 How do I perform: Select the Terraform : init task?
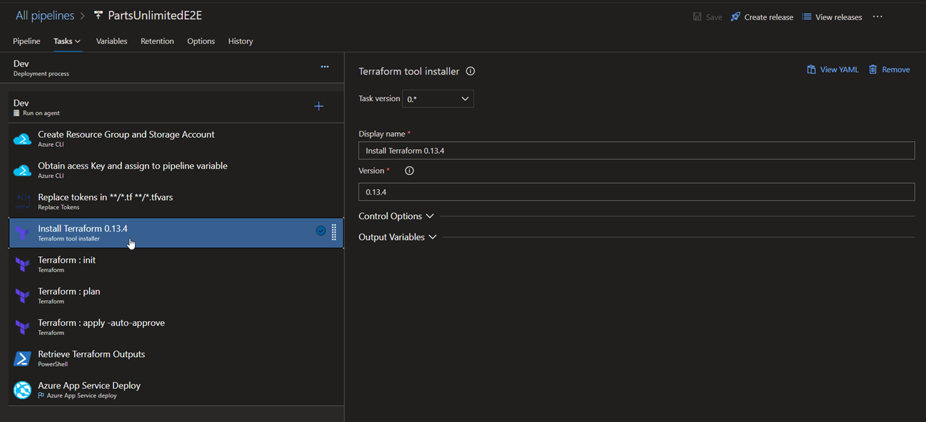(x=176, y=264)
